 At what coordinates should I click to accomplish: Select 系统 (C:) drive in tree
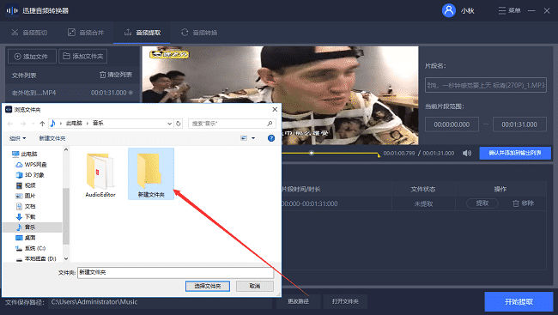31,248
